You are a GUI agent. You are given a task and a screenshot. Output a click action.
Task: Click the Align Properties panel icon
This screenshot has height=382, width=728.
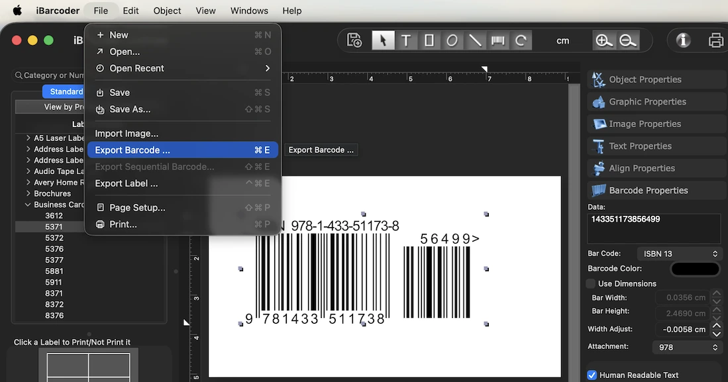click(x=598, y=168)
